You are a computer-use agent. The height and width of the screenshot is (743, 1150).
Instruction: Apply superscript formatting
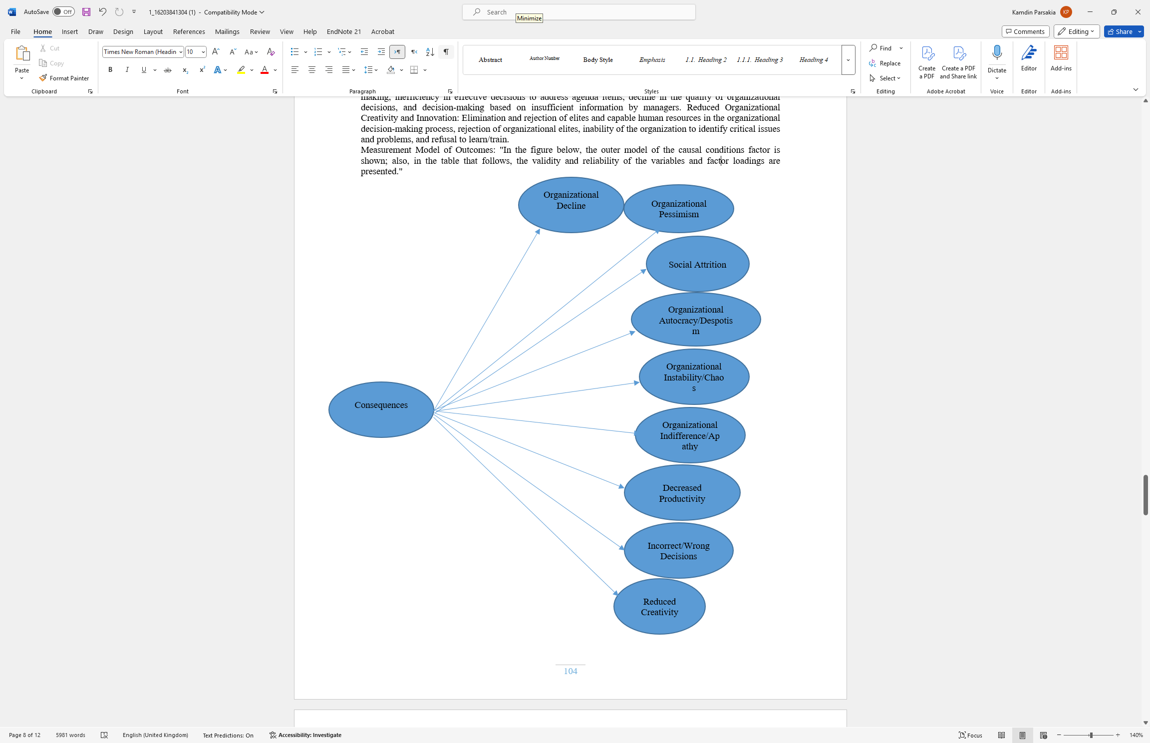pos(202,70)
